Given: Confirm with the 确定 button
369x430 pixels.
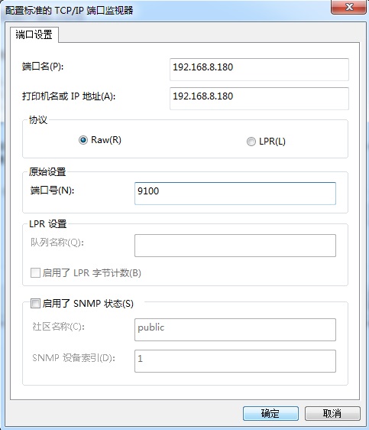Looking at the screenshot, I should tap(270, 413).
